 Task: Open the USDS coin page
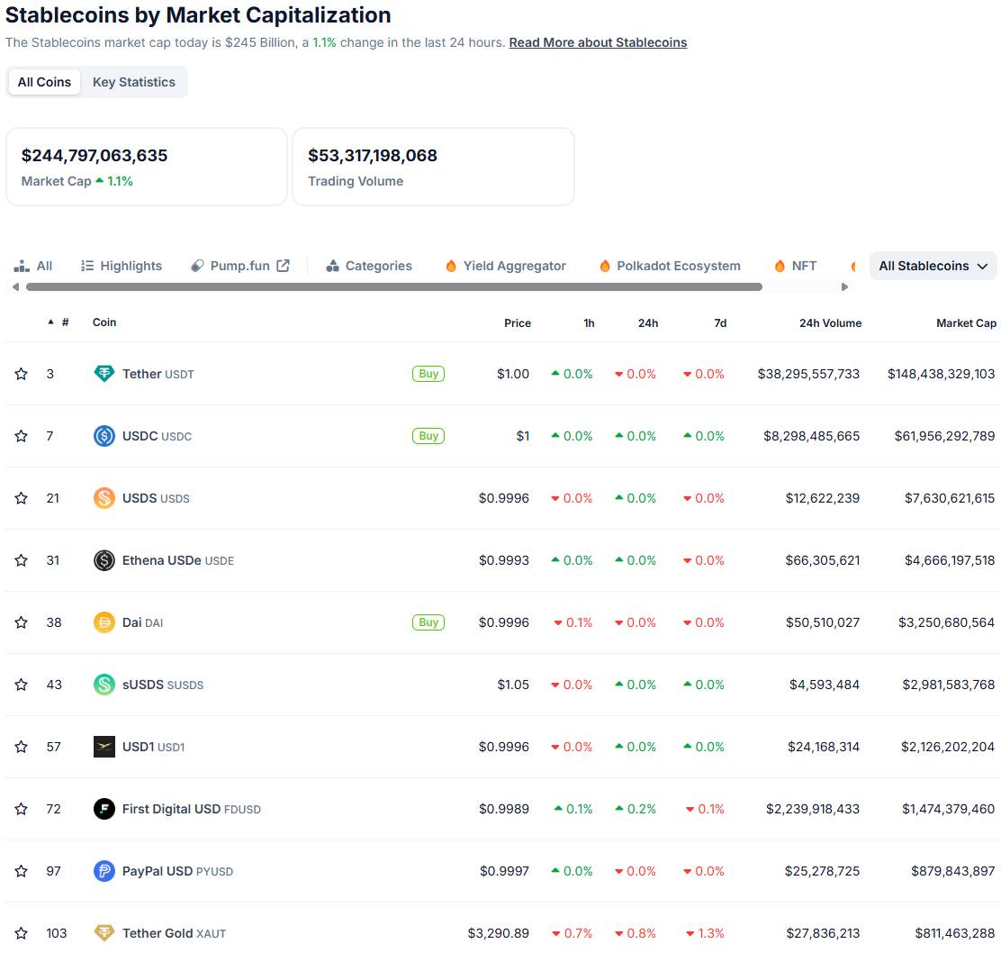click(156, 497)
